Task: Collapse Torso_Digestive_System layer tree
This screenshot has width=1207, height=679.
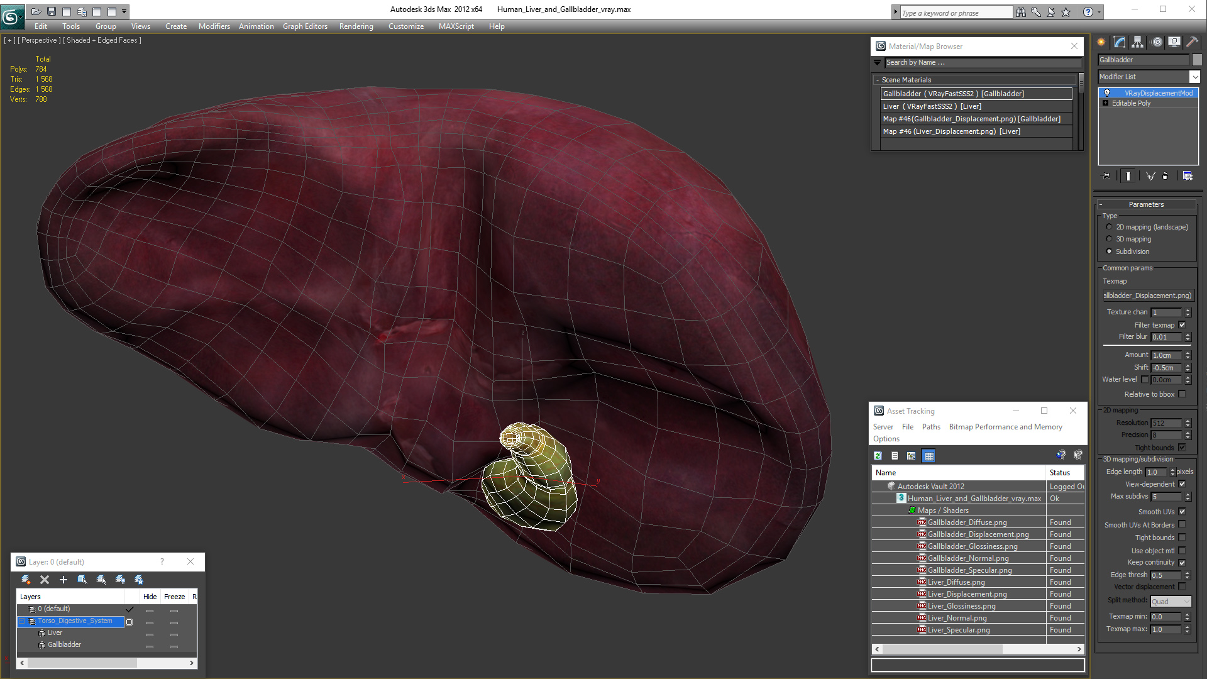Action: [21, 621]
